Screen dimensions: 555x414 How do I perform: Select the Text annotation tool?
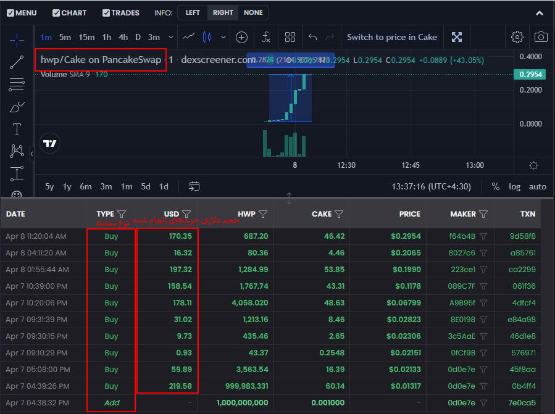[x=17, y=129]
